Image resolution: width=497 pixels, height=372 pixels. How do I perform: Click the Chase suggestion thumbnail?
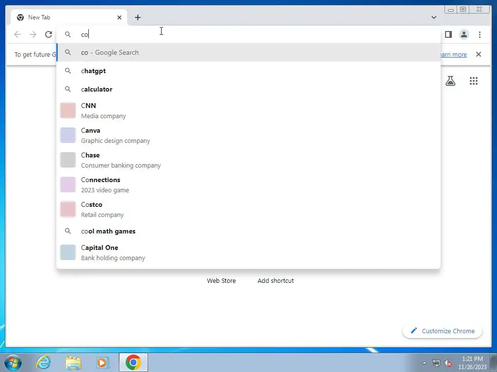(68, 160)
